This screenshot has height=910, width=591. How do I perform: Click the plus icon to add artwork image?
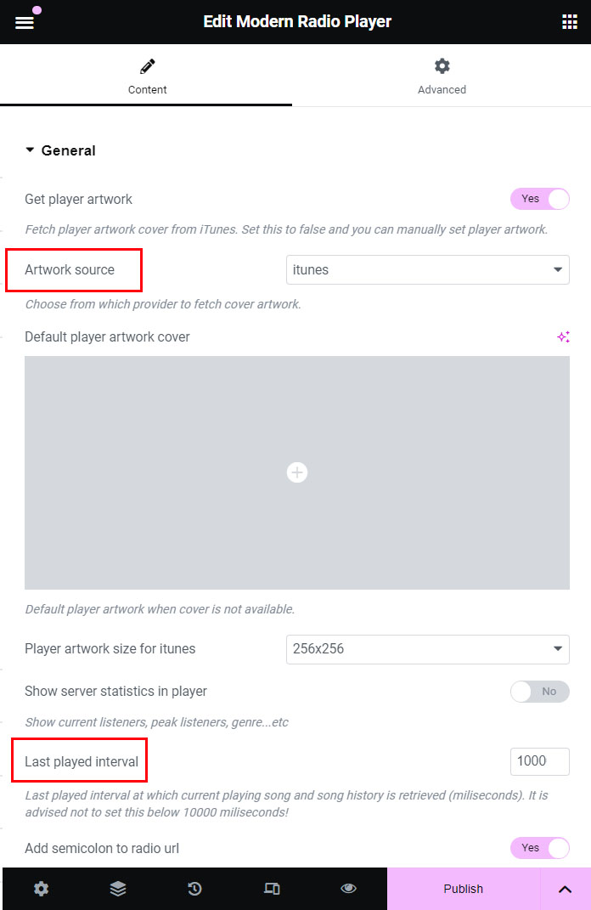[x=297, y=472]
